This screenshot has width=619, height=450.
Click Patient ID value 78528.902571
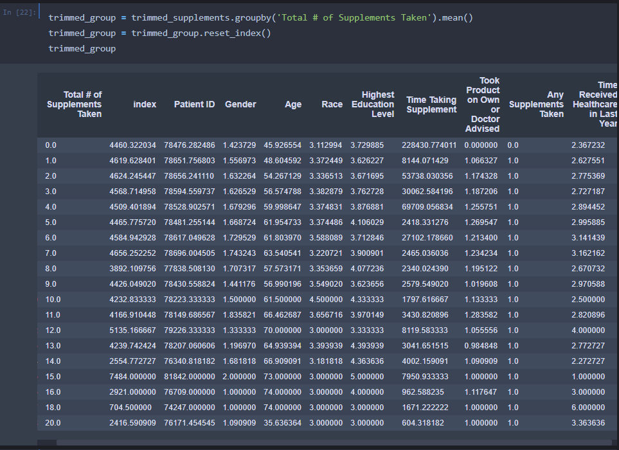click(x=190, y=207)
